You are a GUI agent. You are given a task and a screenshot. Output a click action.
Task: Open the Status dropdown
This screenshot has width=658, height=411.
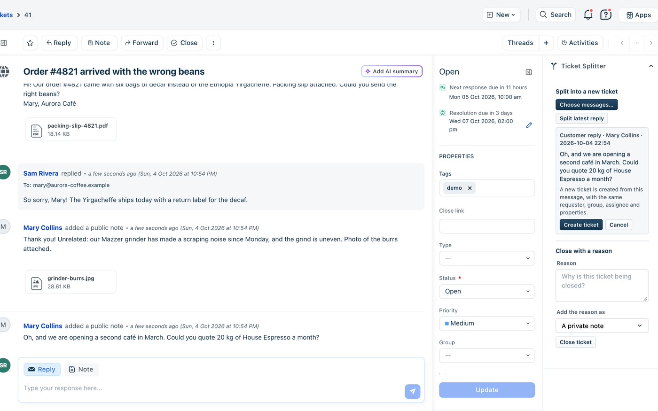[487, 291]
